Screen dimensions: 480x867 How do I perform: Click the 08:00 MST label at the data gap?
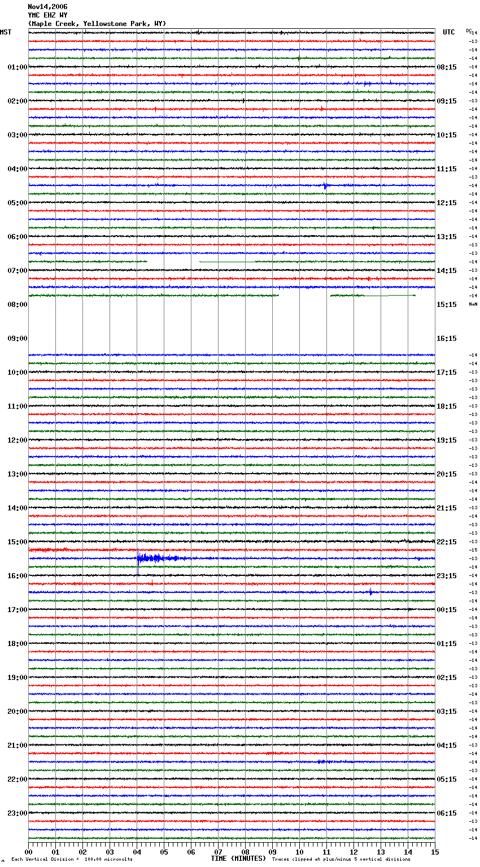click(18, 305)
